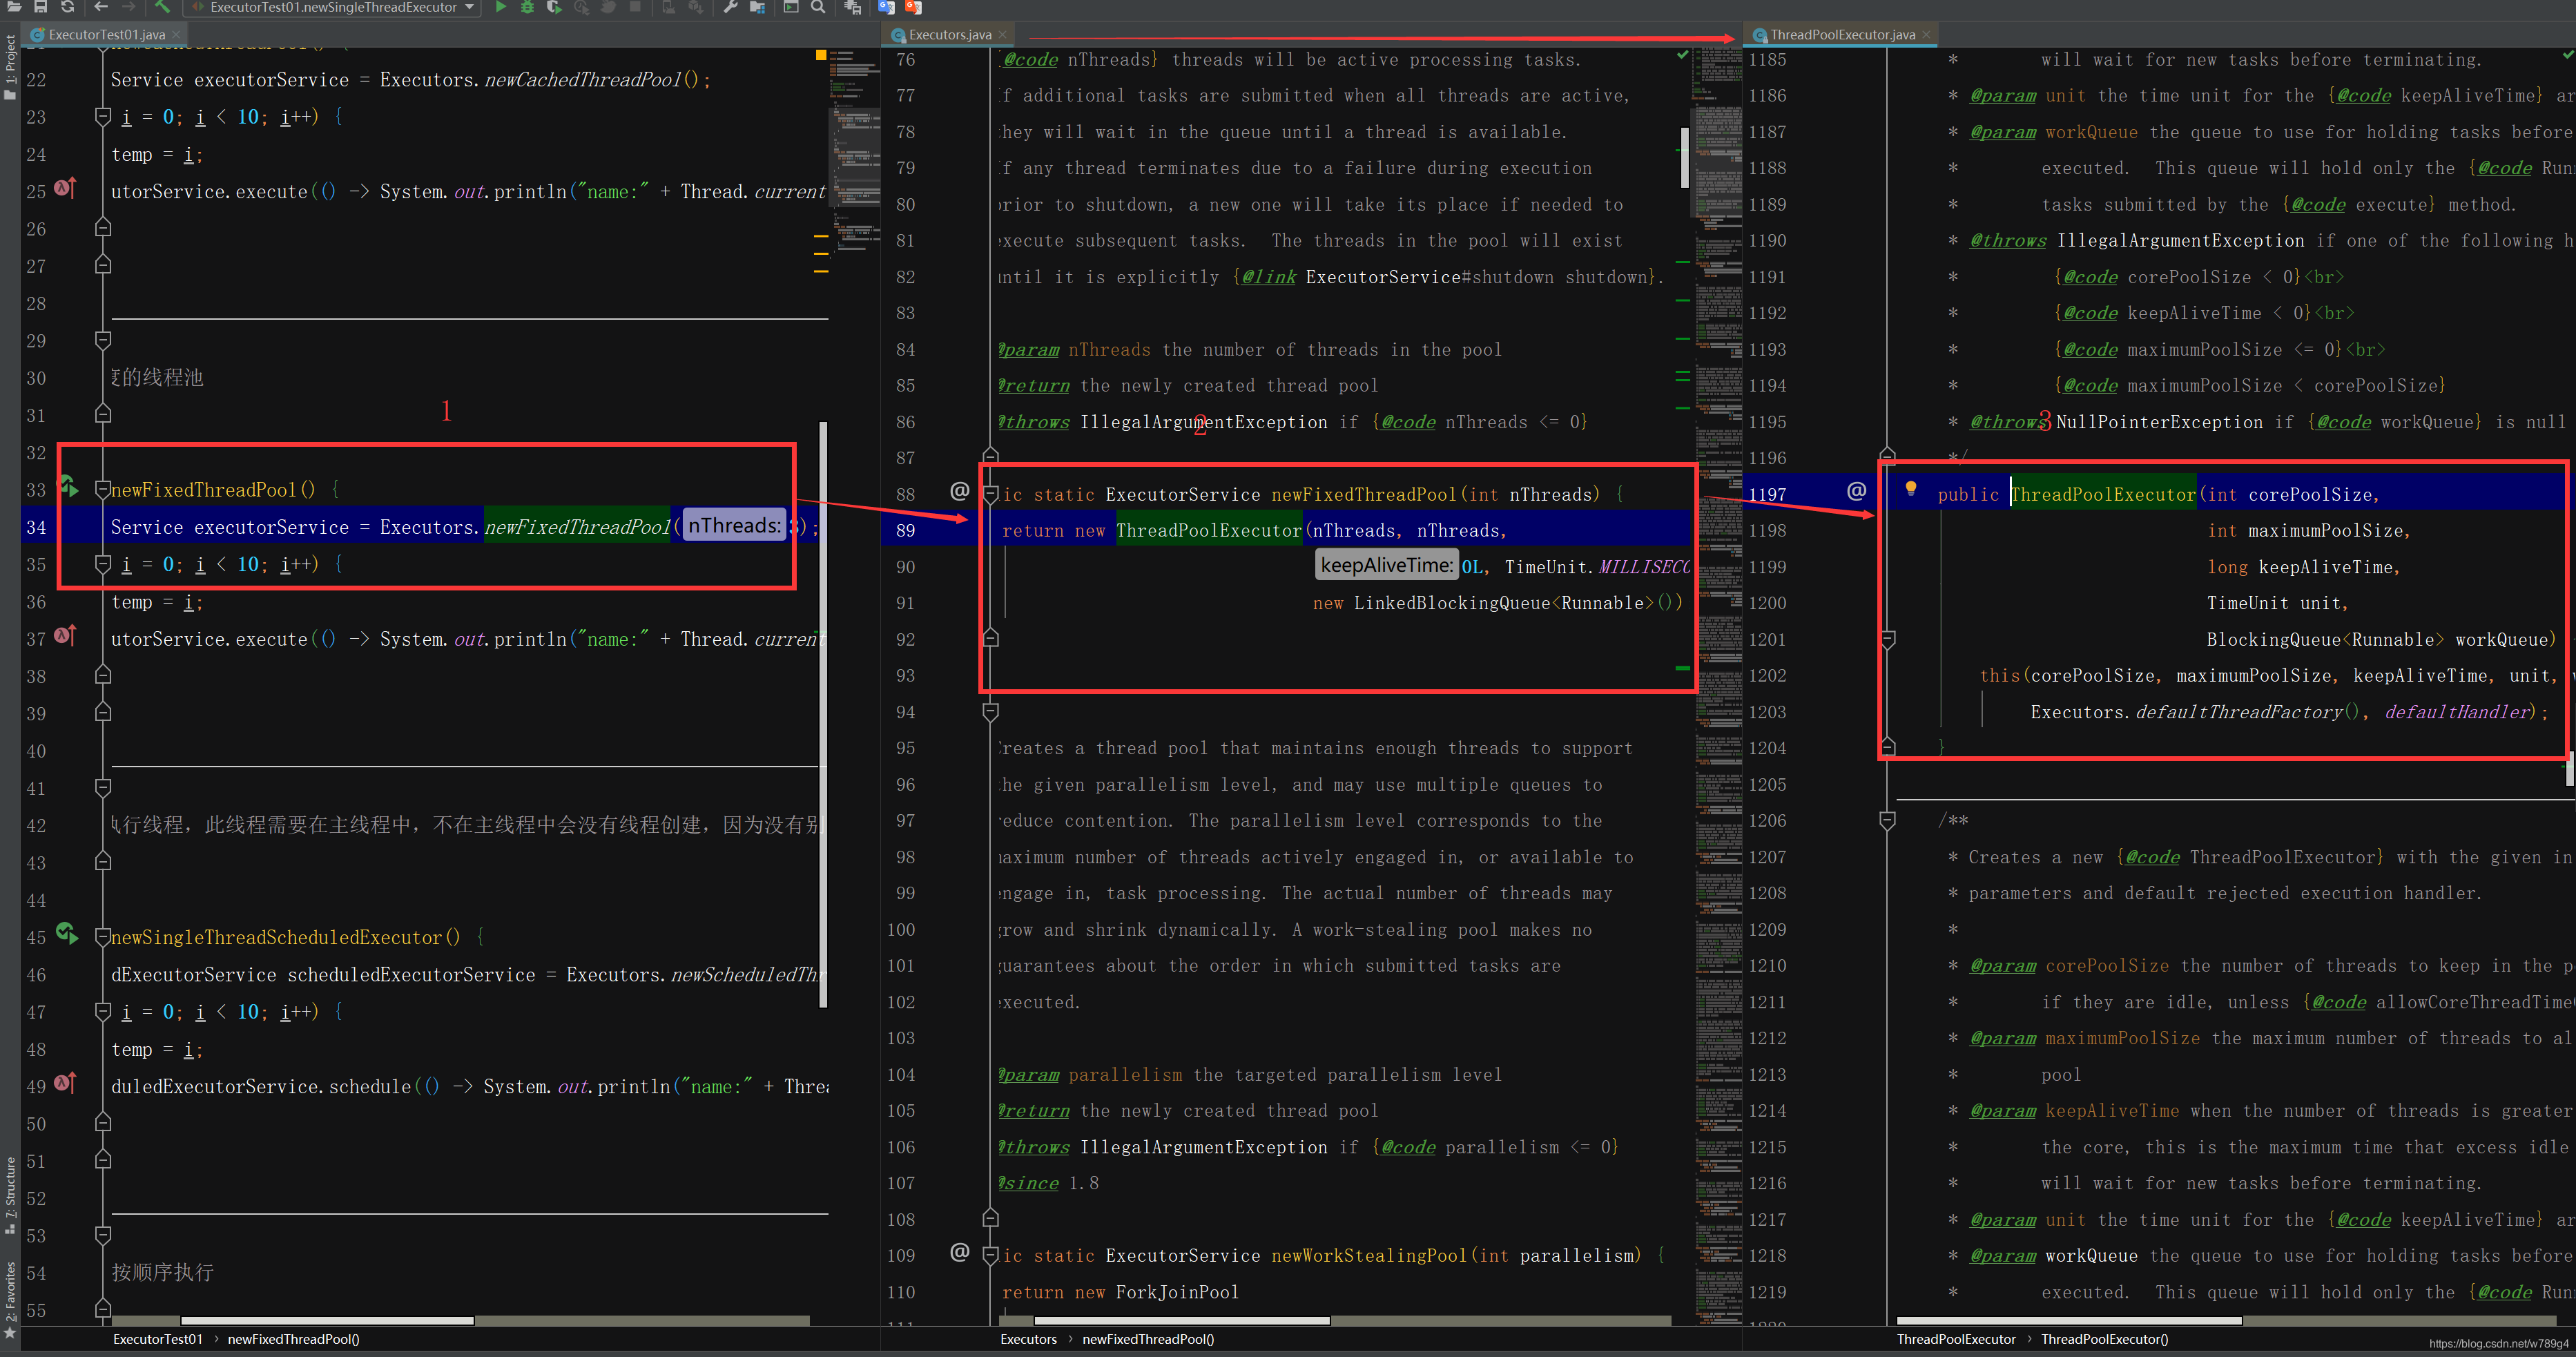Open settings with the wrench icon
The height and width of the screenshot is (1357, 2576).
click(x=730, y=7)
